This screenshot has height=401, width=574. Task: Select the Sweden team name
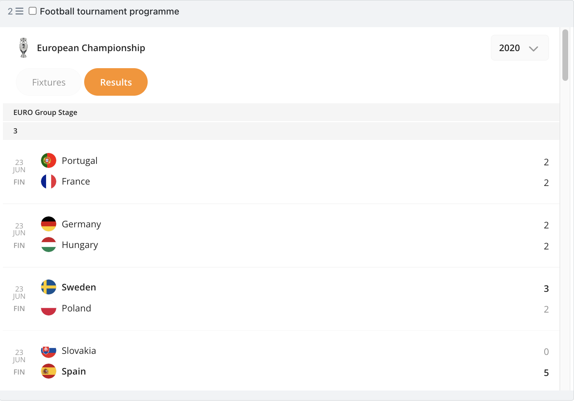pyautogui.click(x=79, y=287)
